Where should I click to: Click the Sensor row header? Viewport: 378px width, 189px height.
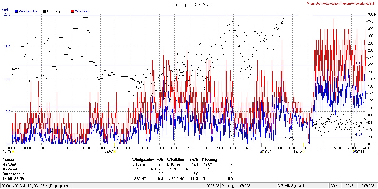click(8, 160)
